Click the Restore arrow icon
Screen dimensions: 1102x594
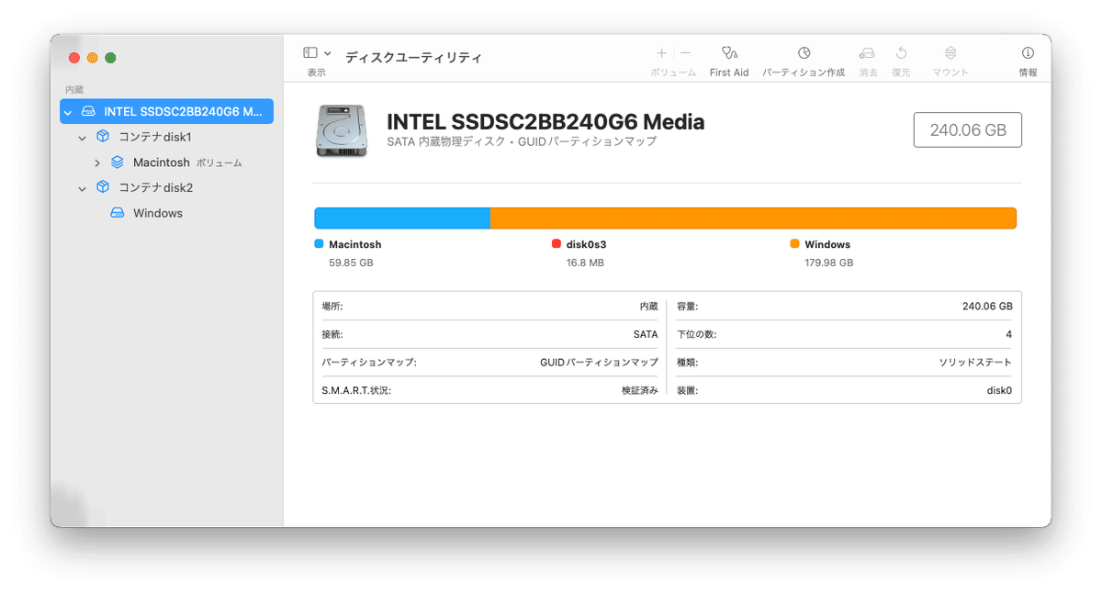click(x=901, y=53)
